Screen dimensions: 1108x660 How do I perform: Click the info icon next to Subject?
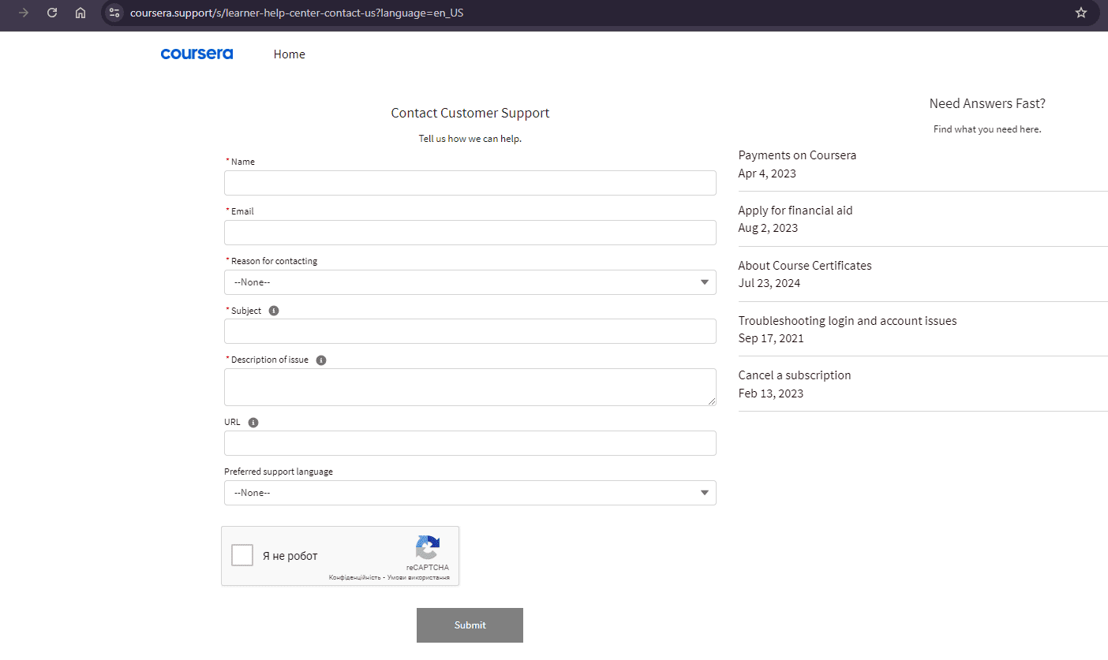click(274, 311)
